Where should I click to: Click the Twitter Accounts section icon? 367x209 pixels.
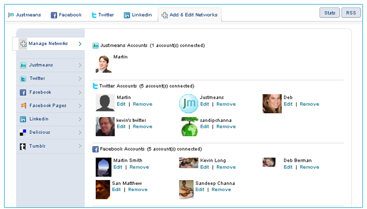tap(95, 86)
